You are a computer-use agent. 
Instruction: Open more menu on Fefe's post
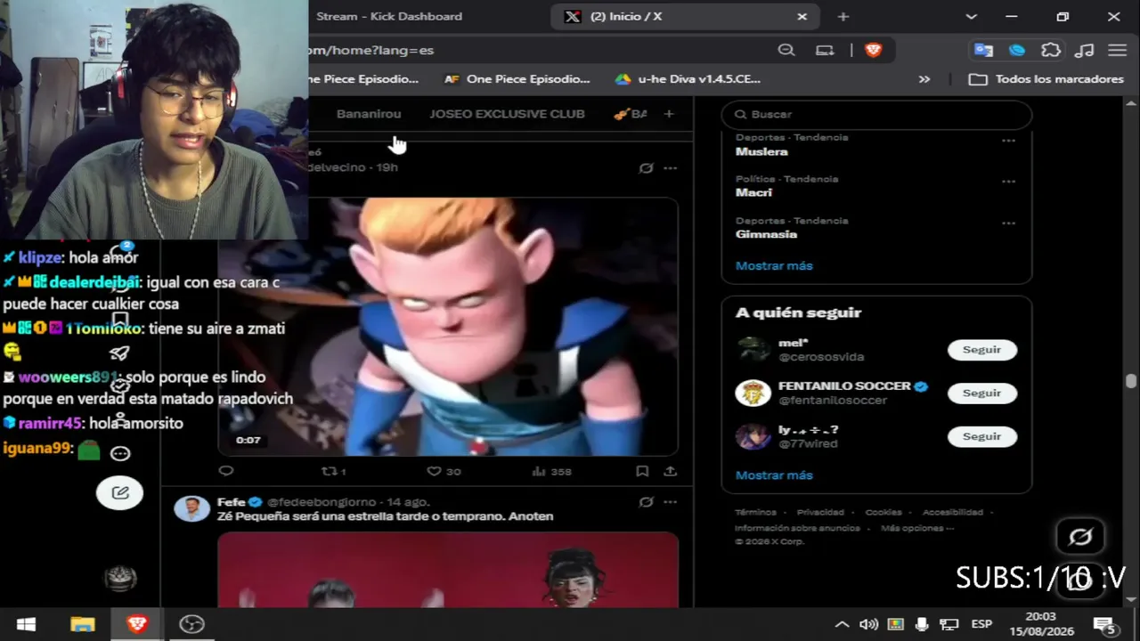click(x=671, y=502)
